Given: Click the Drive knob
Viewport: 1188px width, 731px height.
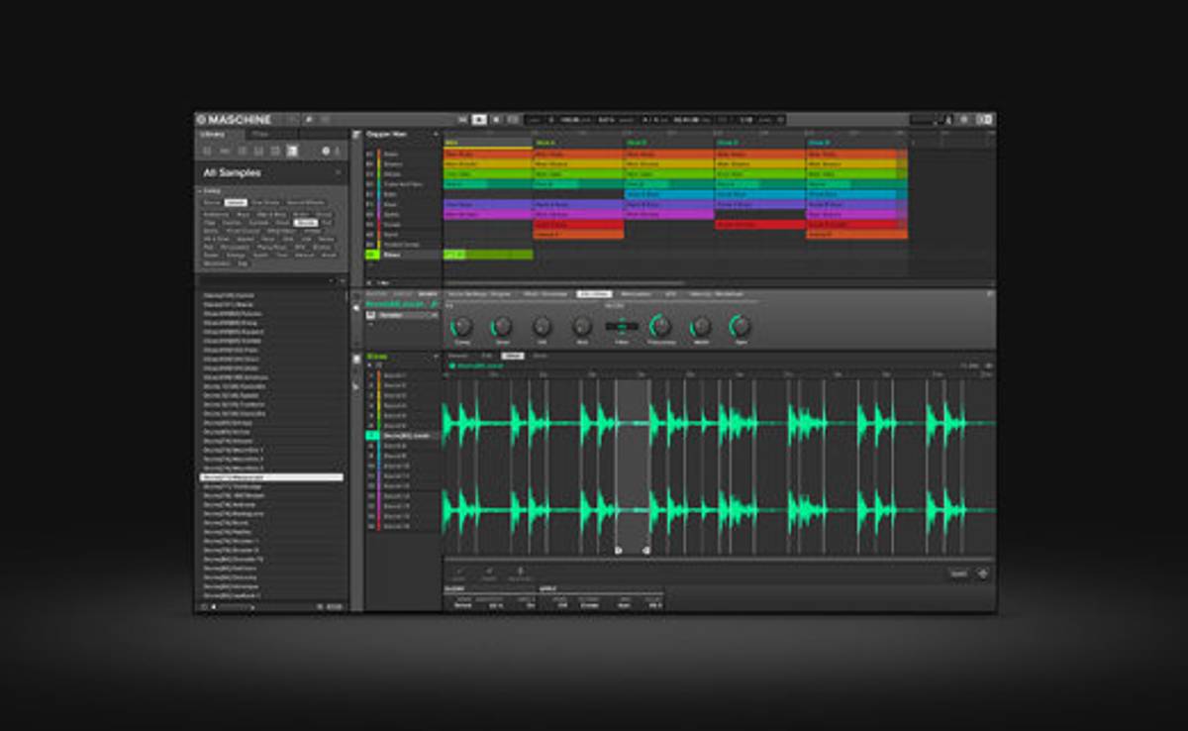Looking at the screenshot, I should (x=502, y=326).
